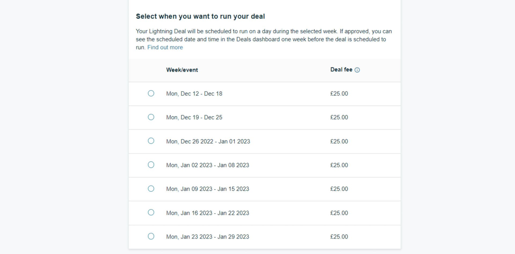Click the Week/event column header
Image resolution: width=515 pixels, height=254 pixels.
tap(182, 70)
